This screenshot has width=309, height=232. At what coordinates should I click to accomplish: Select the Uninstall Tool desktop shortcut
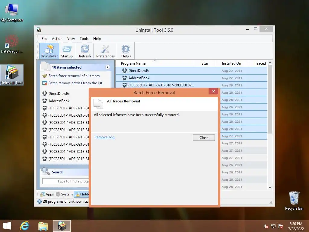pos(12,75)
